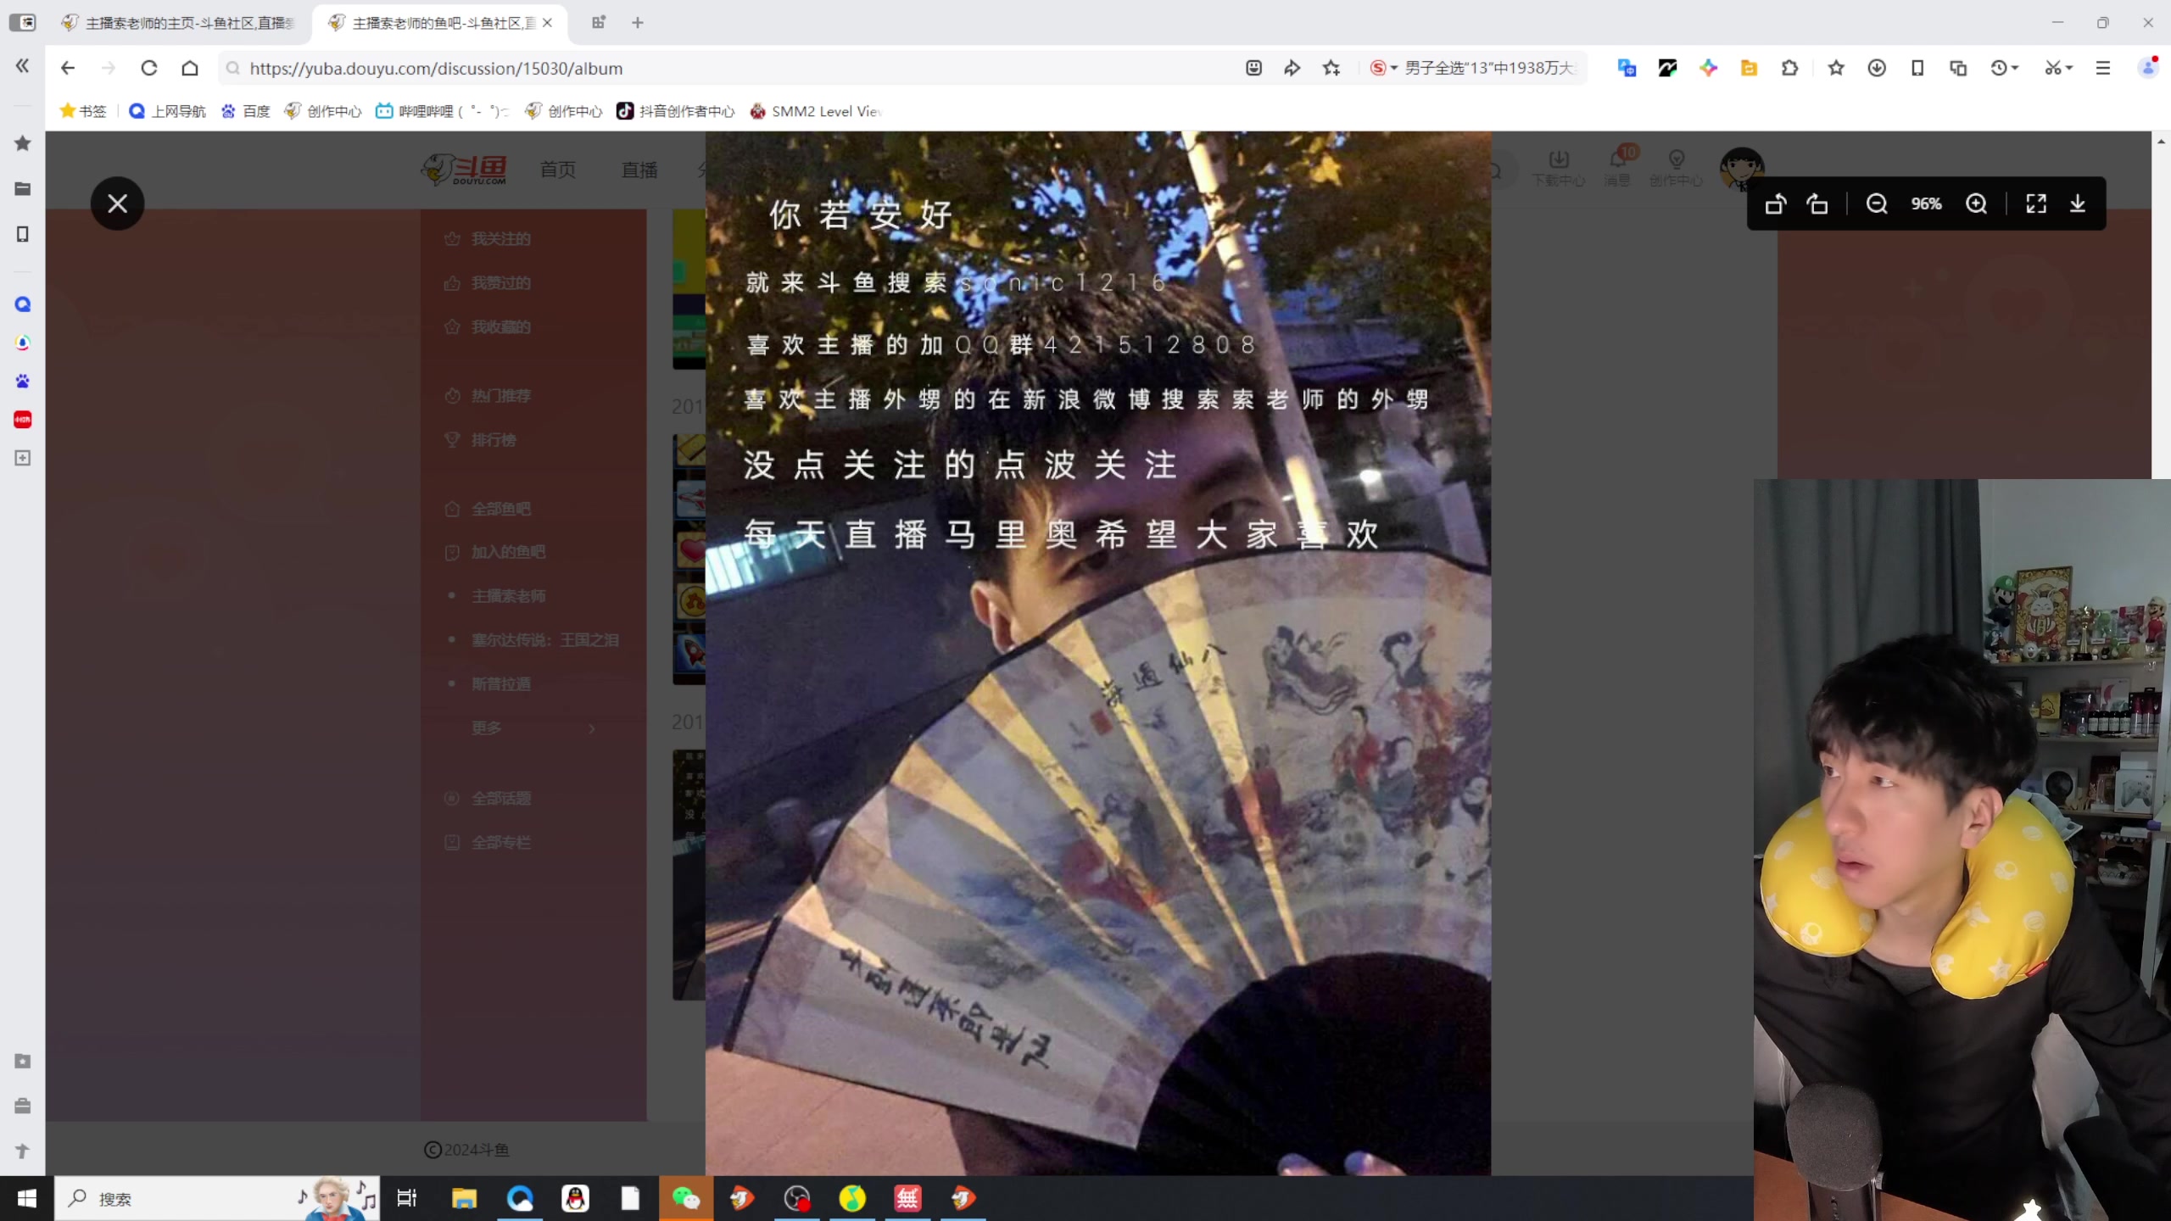Screen dimensions: 2171x1221
Task: Open 百度 bookmark
Action: coord(246,111)
